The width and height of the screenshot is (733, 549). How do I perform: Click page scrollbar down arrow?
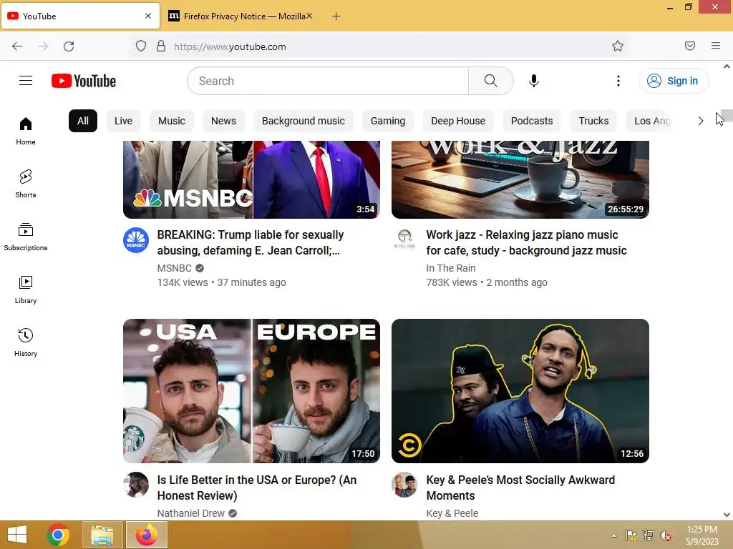(727, 515)
